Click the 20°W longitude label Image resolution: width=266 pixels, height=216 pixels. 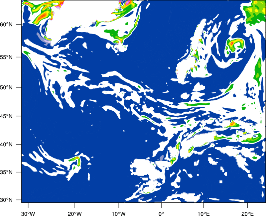tap(74, 214)
